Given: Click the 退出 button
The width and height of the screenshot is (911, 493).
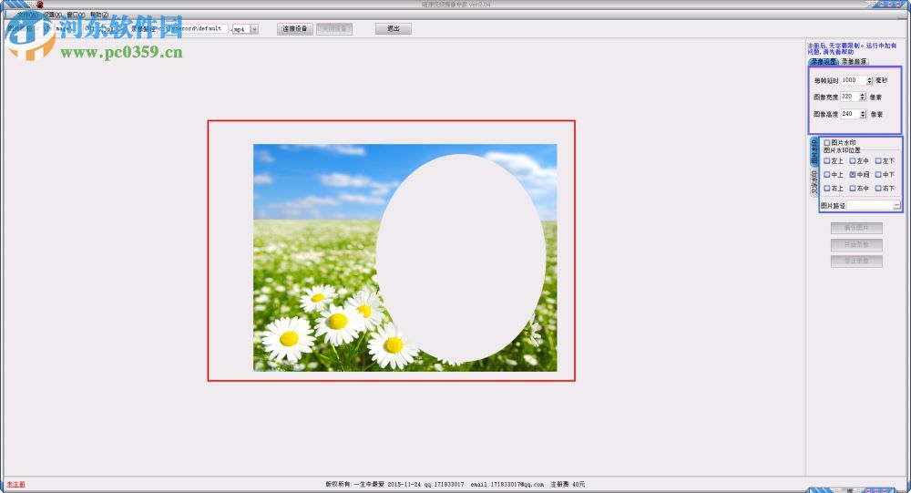Looking at the screenshot, I should tap(394, 28).
